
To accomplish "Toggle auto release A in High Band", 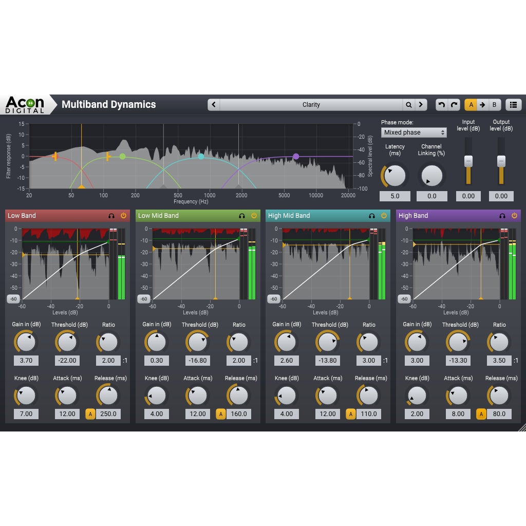I will pyautogui.click(x=481, y=414).
